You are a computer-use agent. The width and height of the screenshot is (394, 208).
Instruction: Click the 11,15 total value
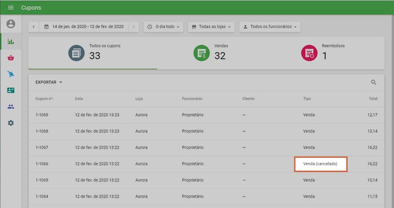(372, 197)
